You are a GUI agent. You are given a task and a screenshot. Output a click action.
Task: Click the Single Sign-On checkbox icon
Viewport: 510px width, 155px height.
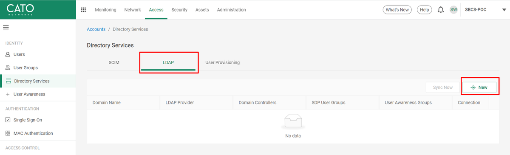tap(8, 120)
